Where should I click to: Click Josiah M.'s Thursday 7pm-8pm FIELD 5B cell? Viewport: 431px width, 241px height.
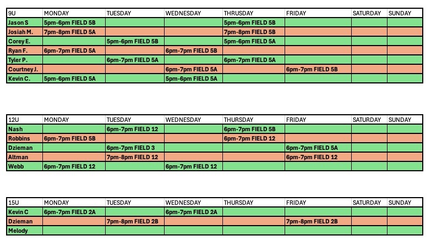(x=253, y=32)
